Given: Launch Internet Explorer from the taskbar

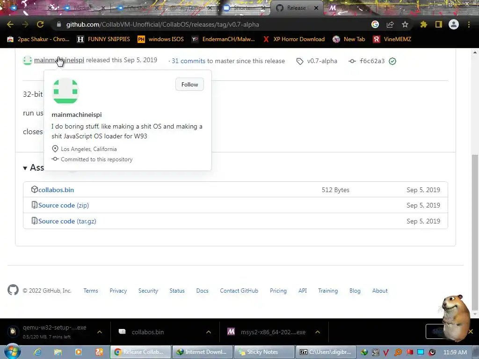Looking at the screenshot, I should click(x=37, y=352).
